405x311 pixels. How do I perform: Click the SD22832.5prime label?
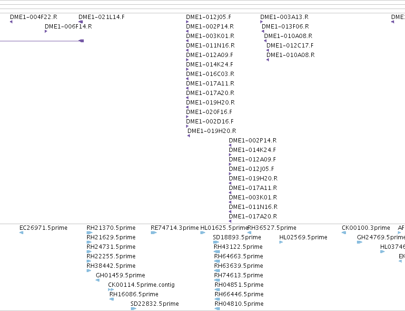coord(155,304)
